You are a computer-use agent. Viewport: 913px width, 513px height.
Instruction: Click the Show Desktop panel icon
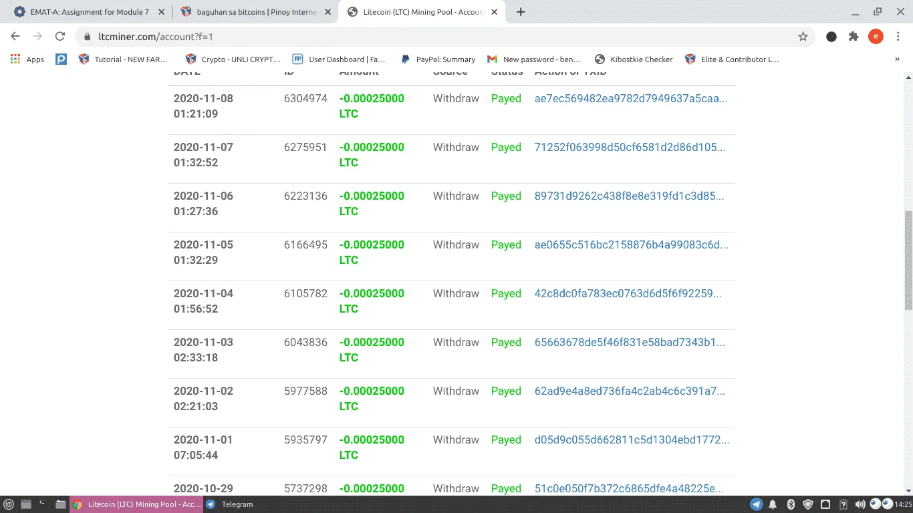27,504
